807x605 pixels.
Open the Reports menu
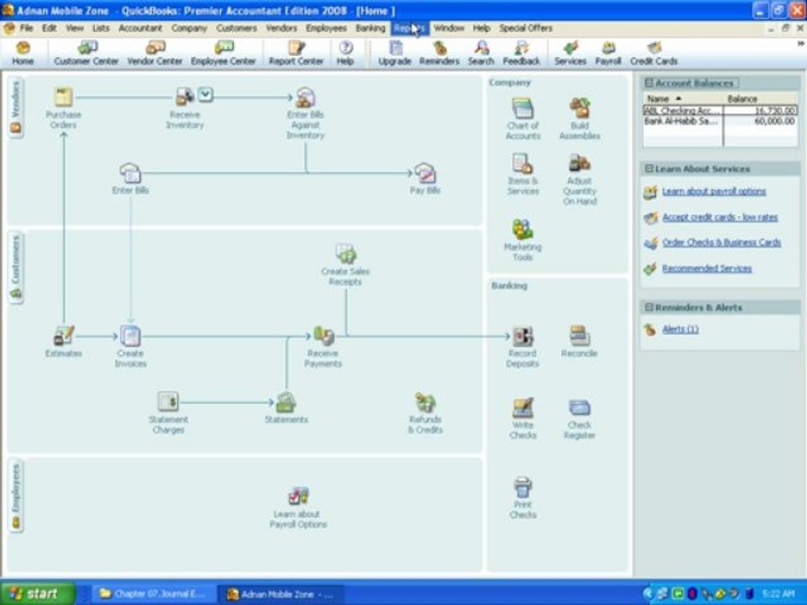tap(409, 29)
